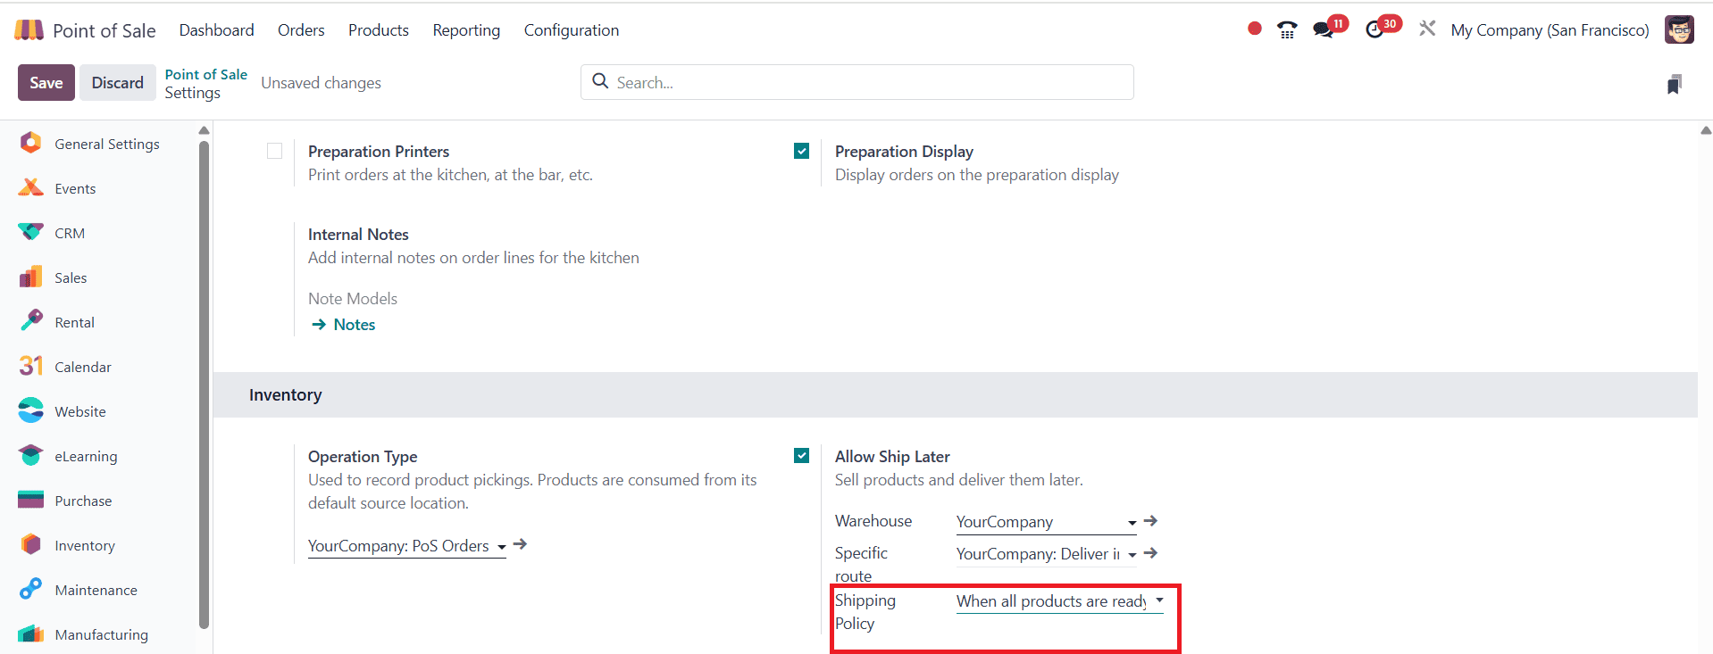
Task: Click the Unsaved changes status text
Action: [321, 83]
